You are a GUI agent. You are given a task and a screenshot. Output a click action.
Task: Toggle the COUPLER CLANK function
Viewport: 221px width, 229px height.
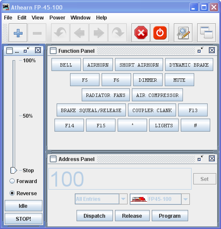152,110
